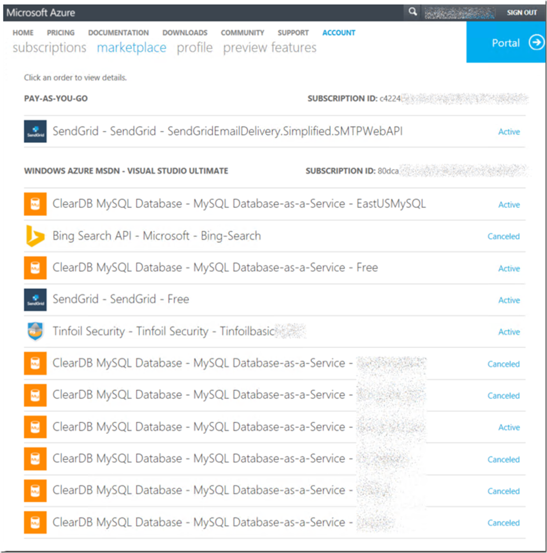The width and height of the screenshot is (547, 553).
Task: Click the Tinfoil Security shield icon
Action: point(35,331)
